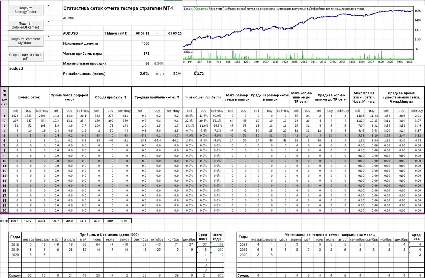Select the totals buy profit 302
The width and height of the screenshot is (425, 278).
click(x=110, y=221)
